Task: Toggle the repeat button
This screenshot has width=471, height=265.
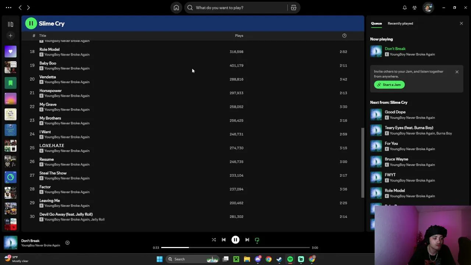Action: 257,240
